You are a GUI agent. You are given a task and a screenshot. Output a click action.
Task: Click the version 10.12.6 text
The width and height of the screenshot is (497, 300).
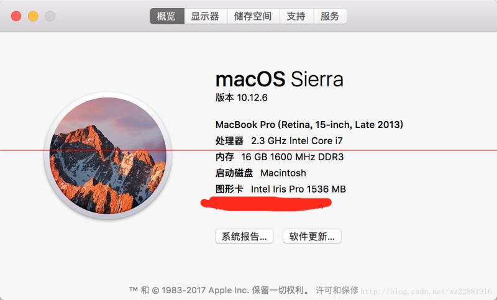[x=241, y=98]
